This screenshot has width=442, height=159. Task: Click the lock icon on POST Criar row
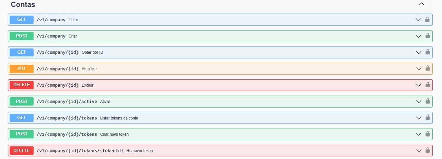pos(427,36)
